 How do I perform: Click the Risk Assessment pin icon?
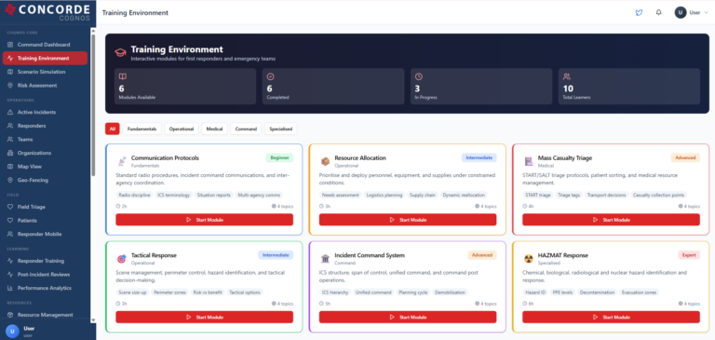point(10,86)
